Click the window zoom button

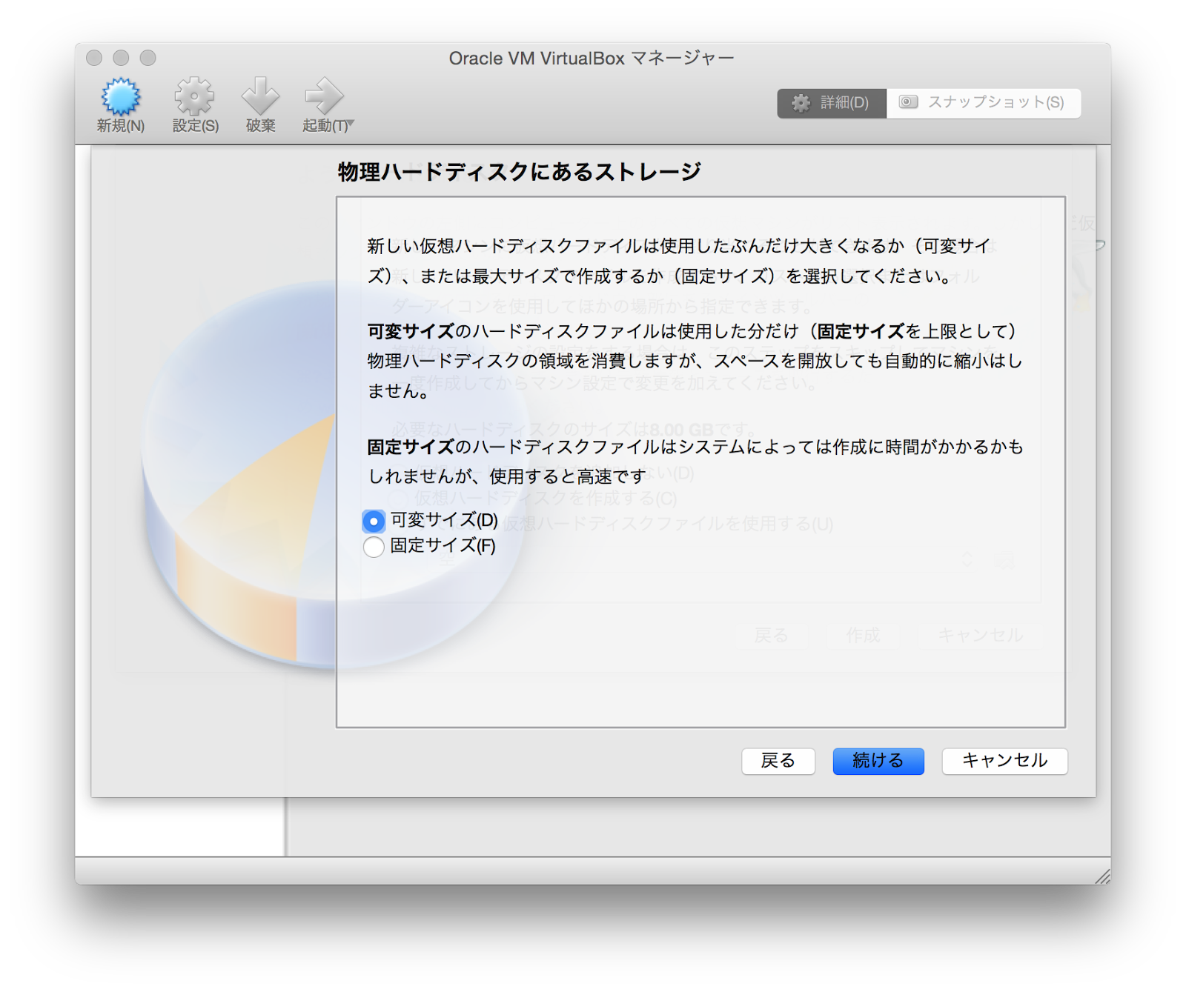tap(148, 58)
